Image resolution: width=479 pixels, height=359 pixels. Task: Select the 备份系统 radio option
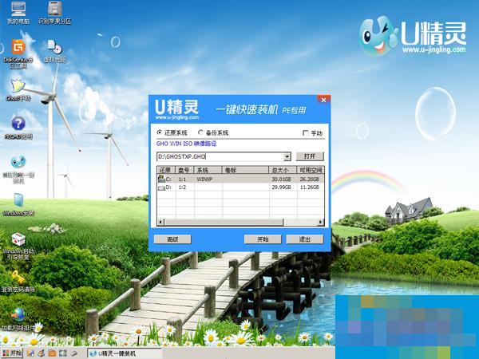pyautogui.click(x=213, y=132)
